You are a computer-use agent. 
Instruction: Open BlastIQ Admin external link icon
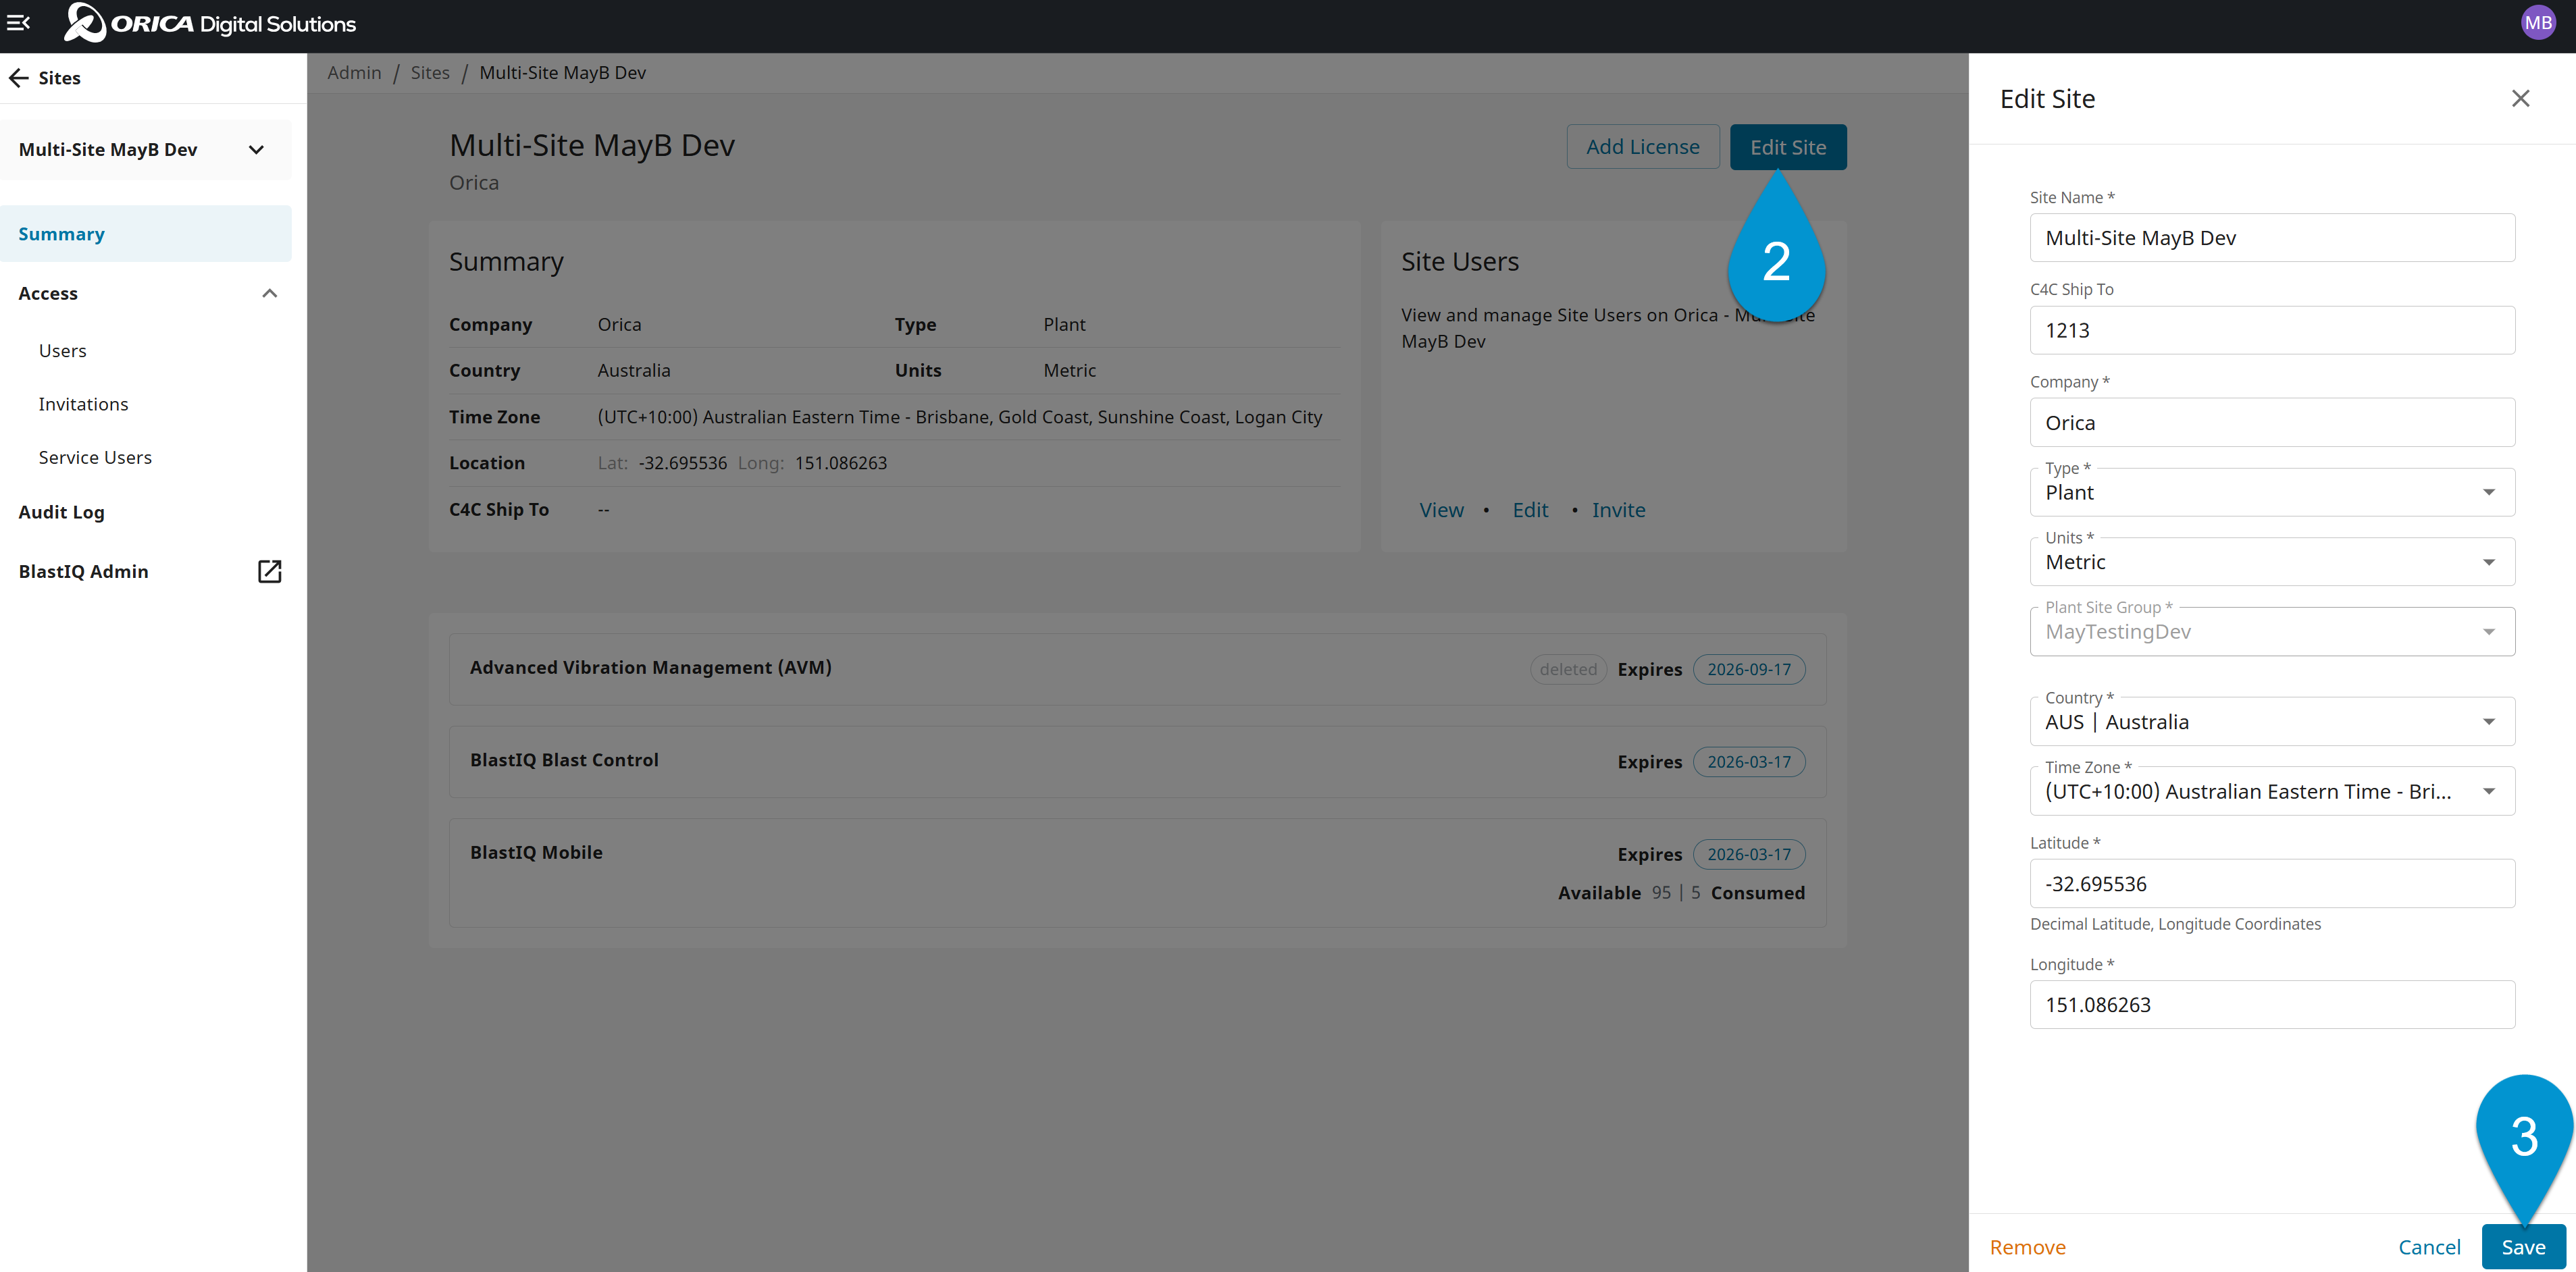coord(269,571)
